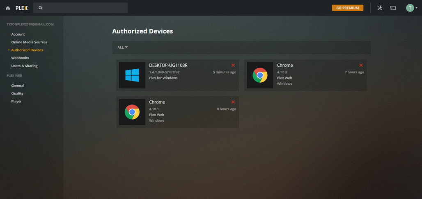Image resolution: width=422 pixels, height=199 pixels.
Task: Click the Authorized Devices page heading
Action: pos(142,31)
